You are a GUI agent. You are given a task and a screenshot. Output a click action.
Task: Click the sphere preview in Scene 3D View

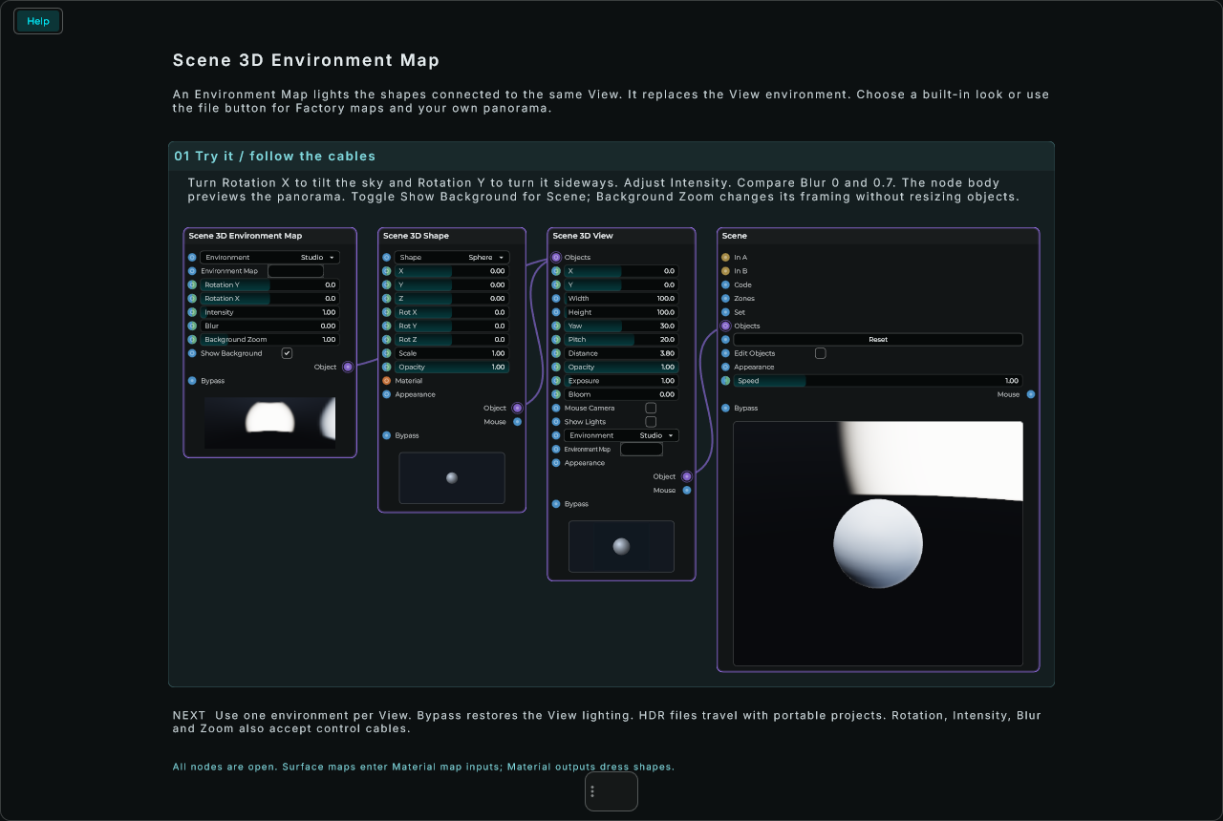(621, 547)
